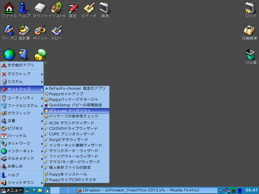The height and width of the screenshot is (194, 259).
Task: Expand the ファイルシステム submenu
Action: pos(22,106)
